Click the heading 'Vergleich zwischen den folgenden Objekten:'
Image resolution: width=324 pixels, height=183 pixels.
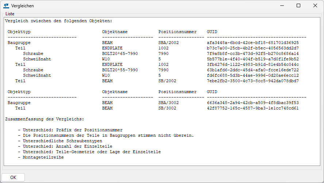pos(59,21)
